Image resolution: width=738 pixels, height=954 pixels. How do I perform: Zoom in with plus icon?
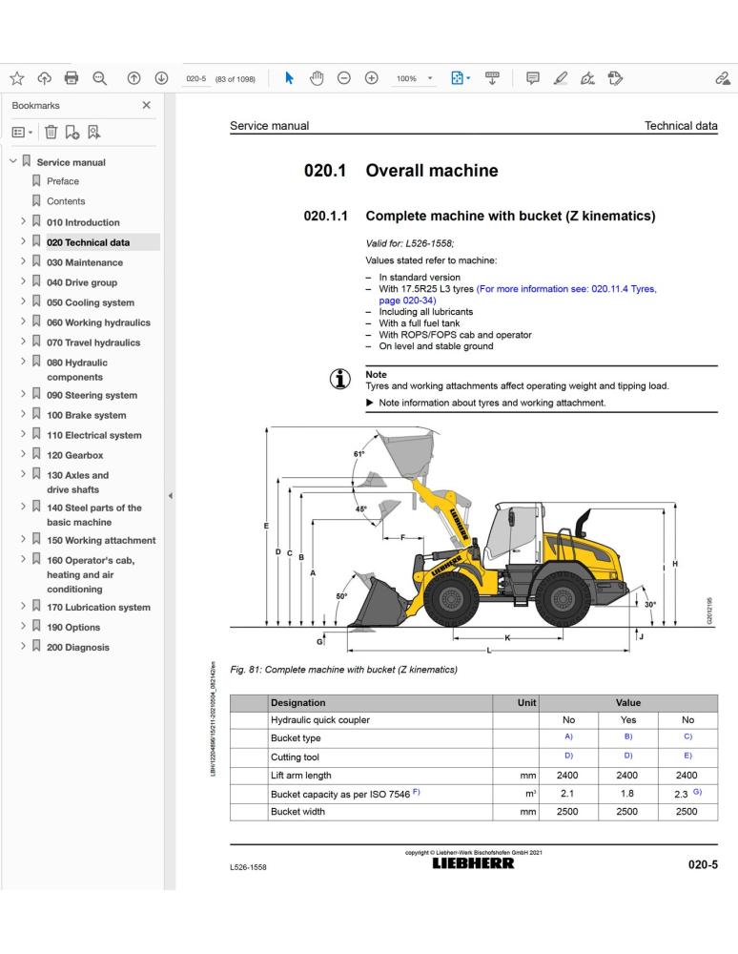point(372,78)
